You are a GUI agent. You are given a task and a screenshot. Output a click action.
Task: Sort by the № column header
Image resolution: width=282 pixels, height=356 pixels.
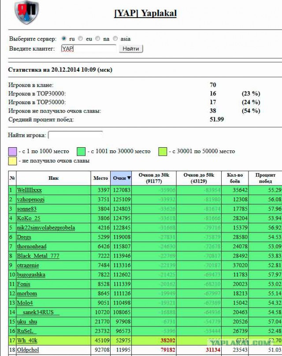click(12, 178)
